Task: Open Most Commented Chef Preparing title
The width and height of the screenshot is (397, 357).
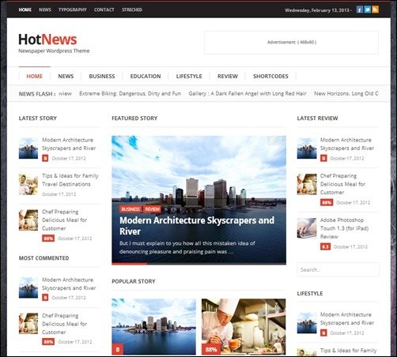Action: 65,324
